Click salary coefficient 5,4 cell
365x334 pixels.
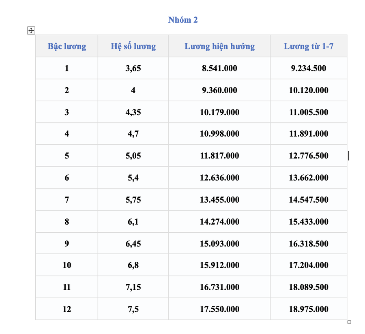click(x=133, y=178)
